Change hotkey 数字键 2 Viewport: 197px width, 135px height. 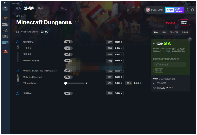118,48
